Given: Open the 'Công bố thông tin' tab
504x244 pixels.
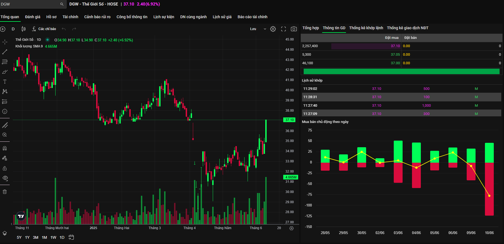Looking at the screenshot, I should click(x=132, y=17).
